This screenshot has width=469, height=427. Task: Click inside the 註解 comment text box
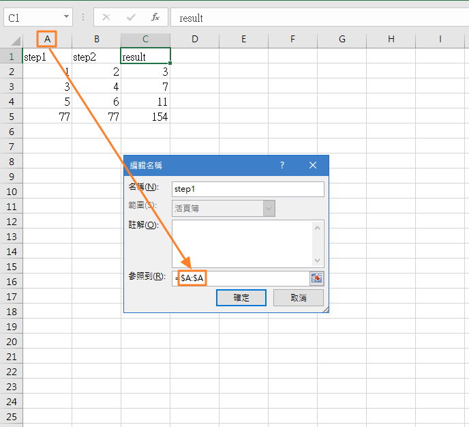click(242, 243)
